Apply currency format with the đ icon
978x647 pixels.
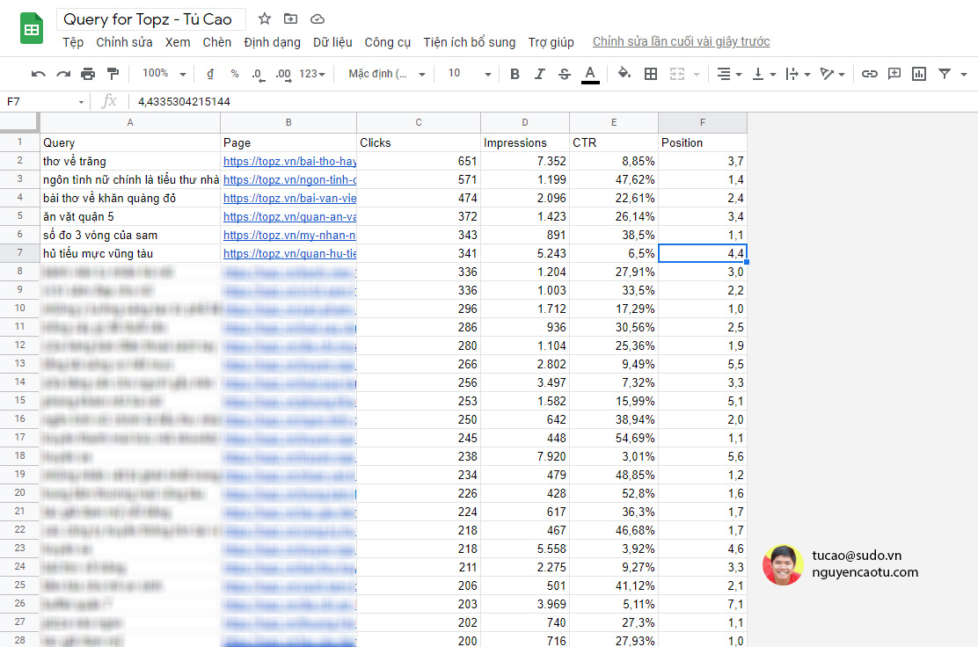(x=211, y=74)
